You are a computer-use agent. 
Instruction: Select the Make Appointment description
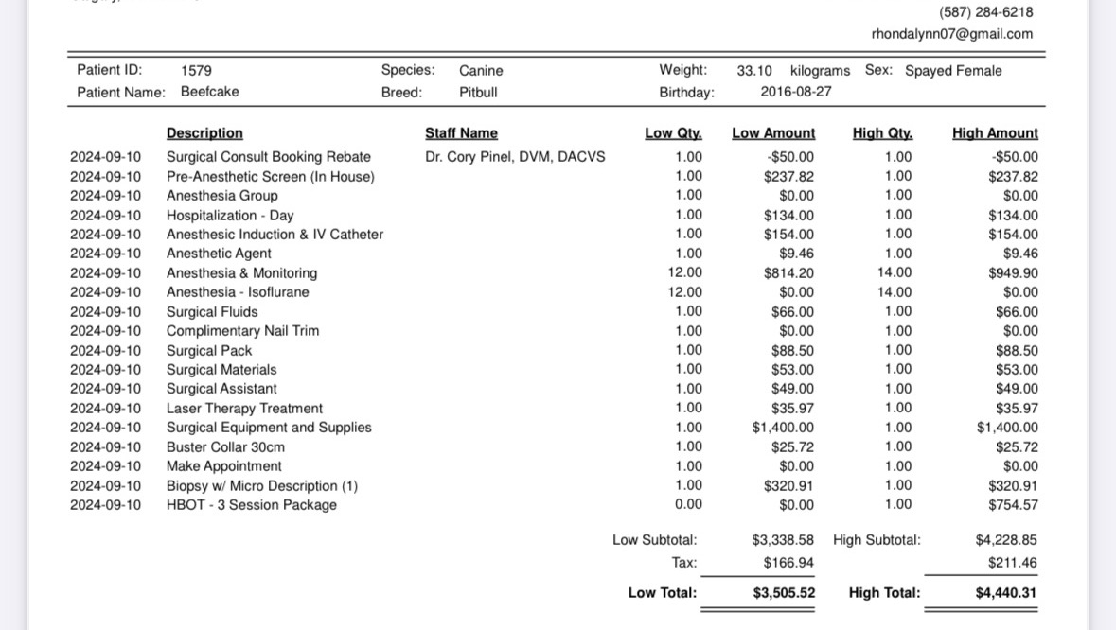(x=224, y=466)
